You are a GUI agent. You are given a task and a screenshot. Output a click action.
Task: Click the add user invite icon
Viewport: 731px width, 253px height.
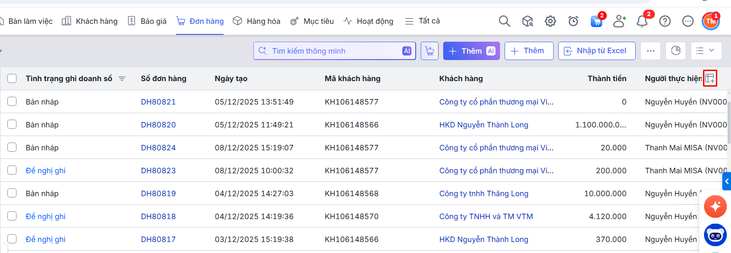(619, 21)
